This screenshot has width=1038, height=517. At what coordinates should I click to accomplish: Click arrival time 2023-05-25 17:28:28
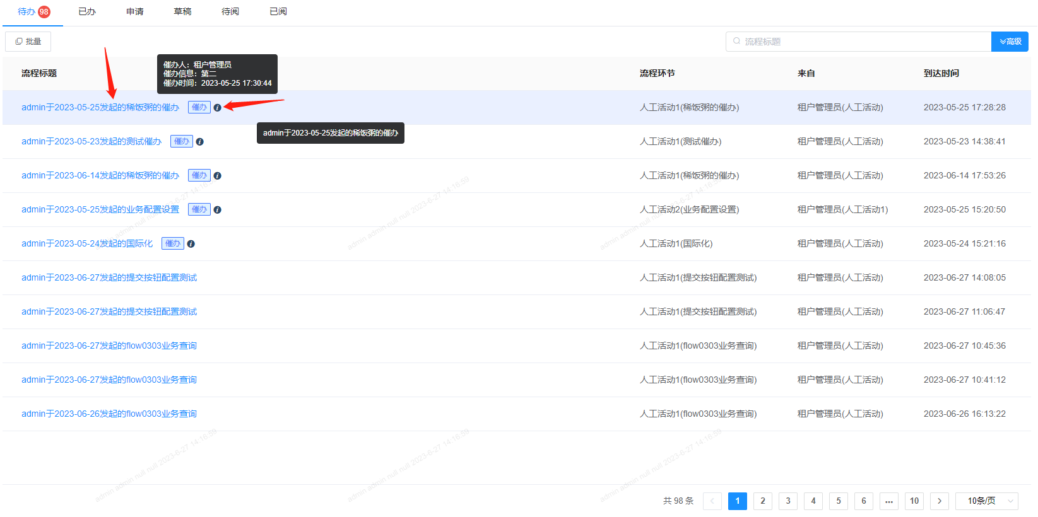coord(965,107)
